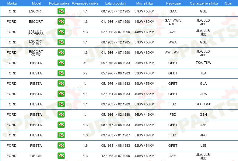Click fuel icon in FIESTA GLC, GSF row
Image resolution: width=238 pixels, height=161 pixels.
(x=61, y=104)
